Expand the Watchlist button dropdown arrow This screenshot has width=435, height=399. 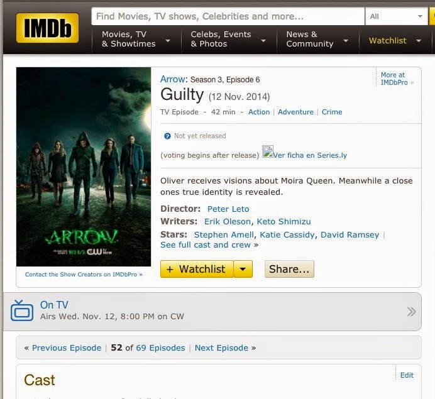[243, 269]
